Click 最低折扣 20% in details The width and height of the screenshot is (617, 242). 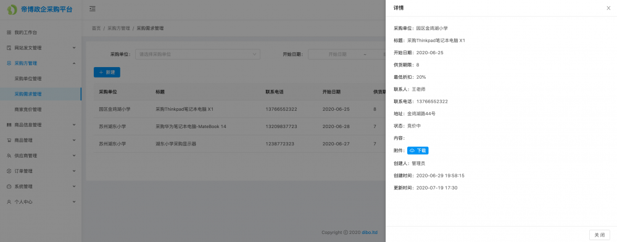point(421,77)
